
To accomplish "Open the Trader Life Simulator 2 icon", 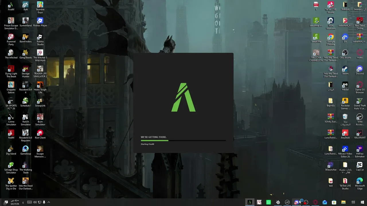I will pyautogui.click(x=40, y=72).
